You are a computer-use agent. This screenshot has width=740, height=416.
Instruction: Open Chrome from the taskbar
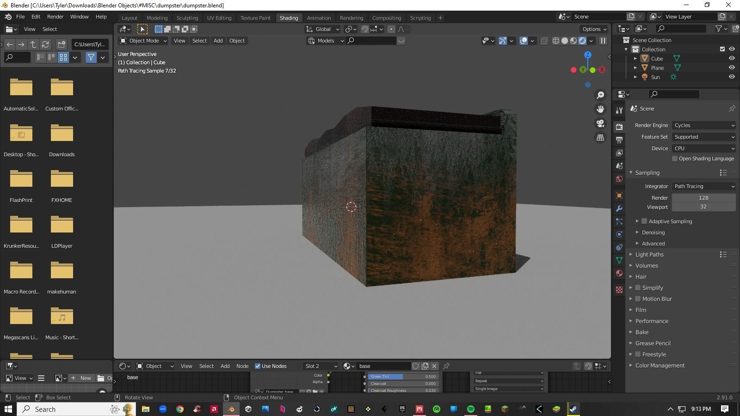[180, 409]
